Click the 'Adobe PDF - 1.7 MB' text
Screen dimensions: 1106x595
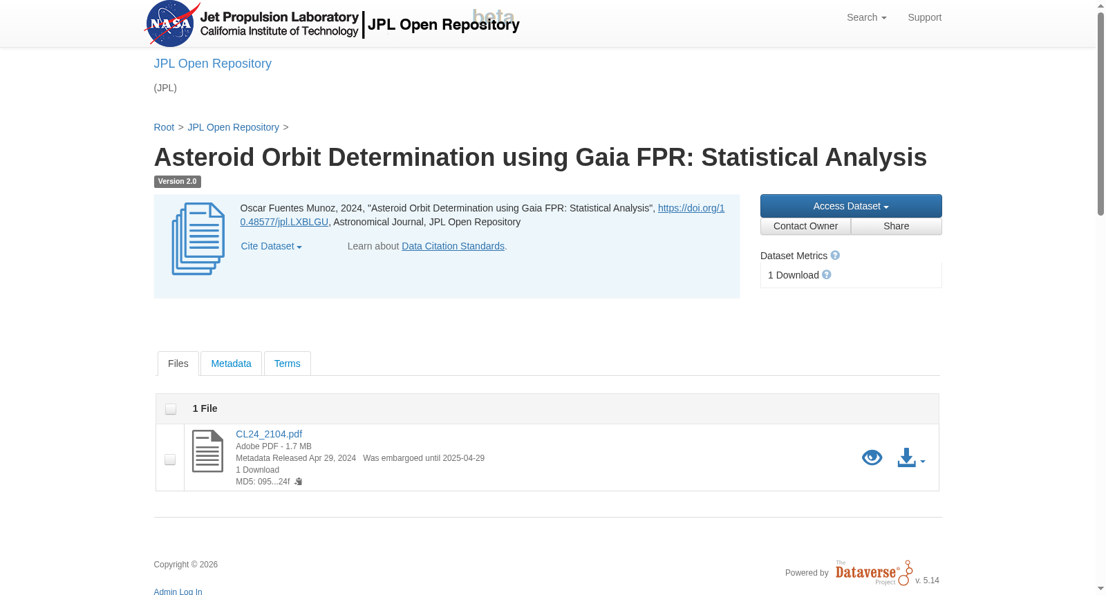274,446
